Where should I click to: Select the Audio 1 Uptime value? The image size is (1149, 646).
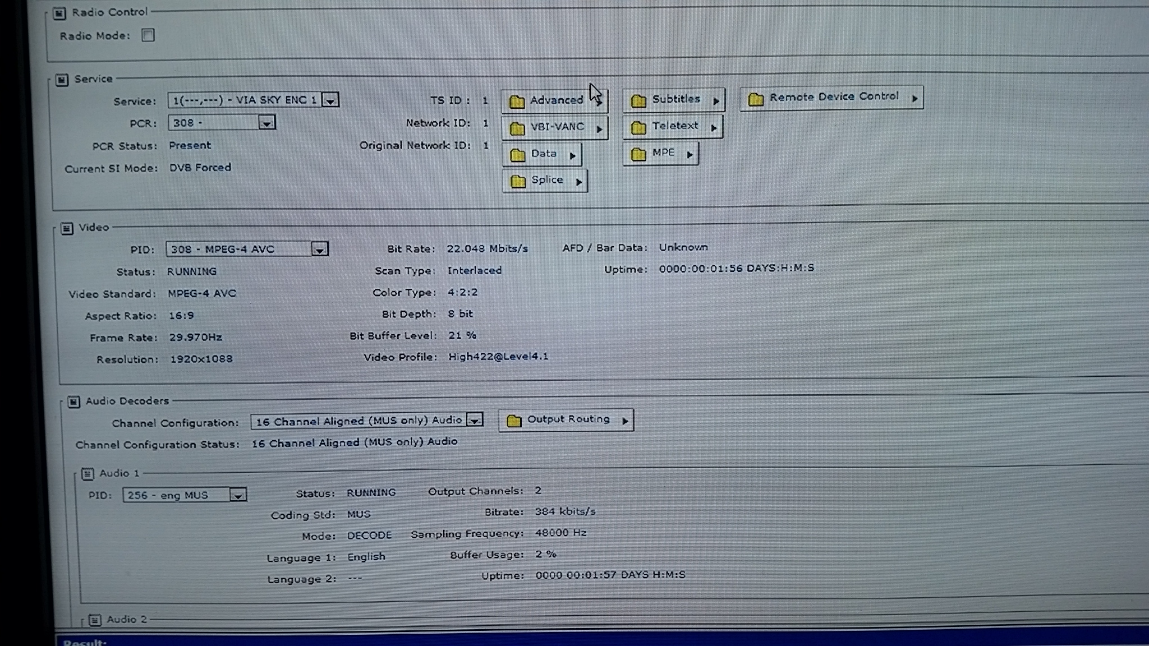(610, 575)
